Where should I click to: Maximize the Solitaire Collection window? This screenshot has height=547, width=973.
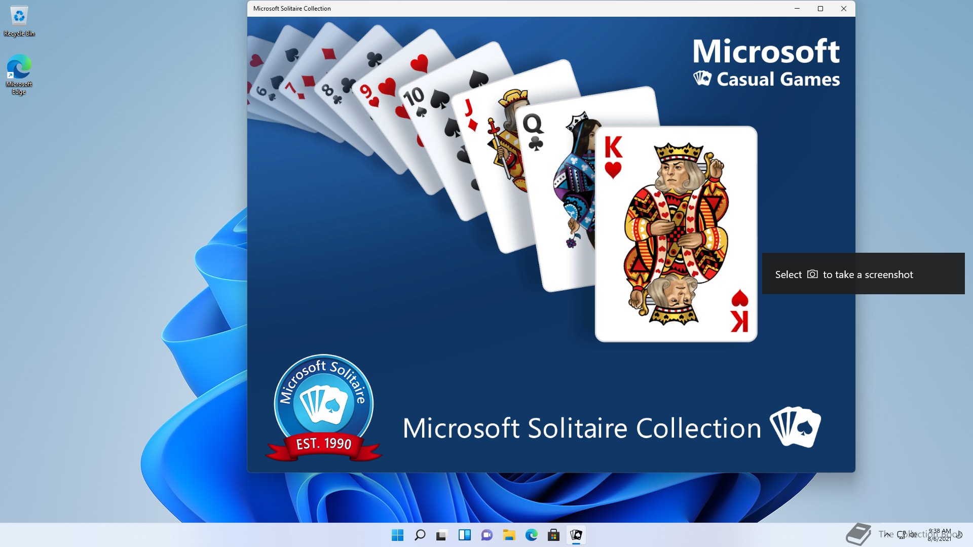[x=820, y=9]
